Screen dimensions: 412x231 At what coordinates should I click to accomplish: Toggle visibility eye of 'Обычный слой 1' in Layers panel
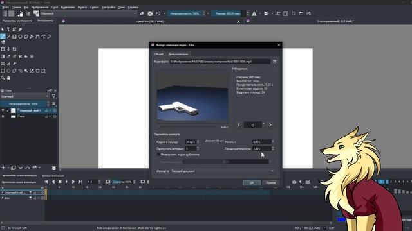[3, 111]
